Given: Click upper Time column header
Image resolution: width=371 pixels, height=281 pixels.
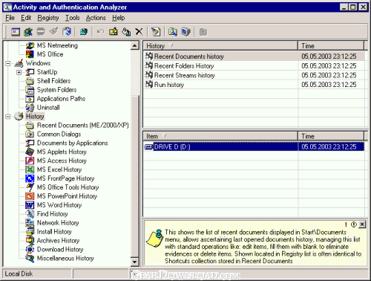Looking at the screenshot, I should (x=331, y=46).
